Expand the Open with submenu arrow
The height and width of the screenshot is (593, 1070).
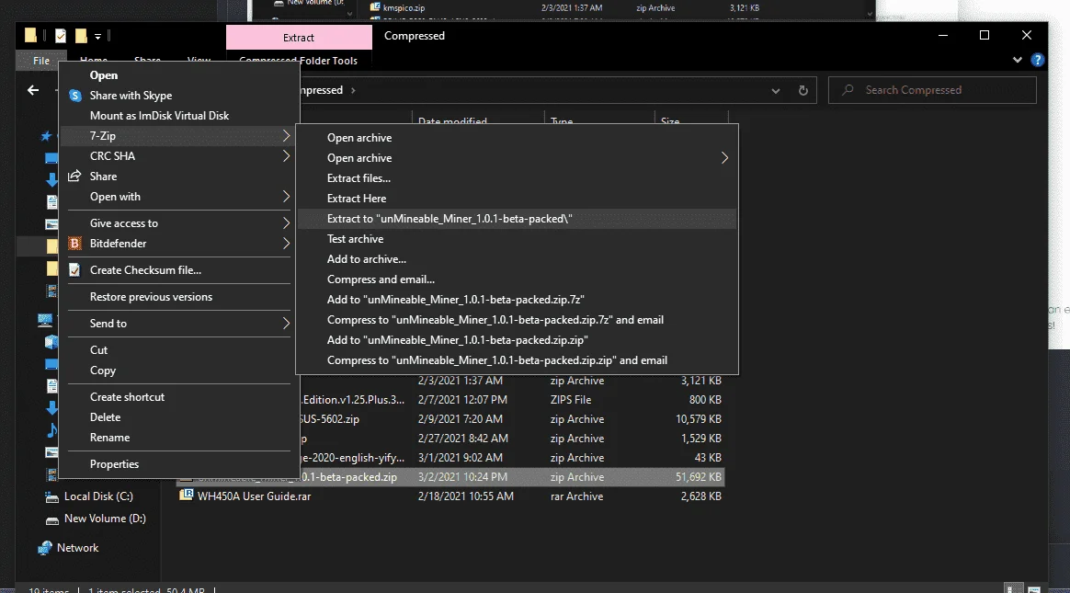286,197
